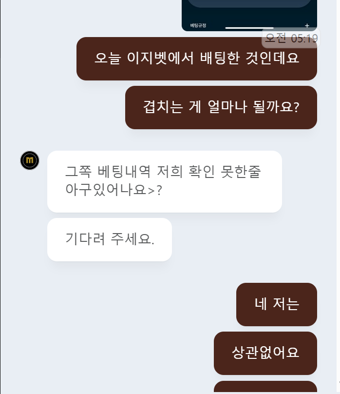The image size is (340, 394).
Task: Click the white home indicator bar in image
Action: (x=249, y=28)
